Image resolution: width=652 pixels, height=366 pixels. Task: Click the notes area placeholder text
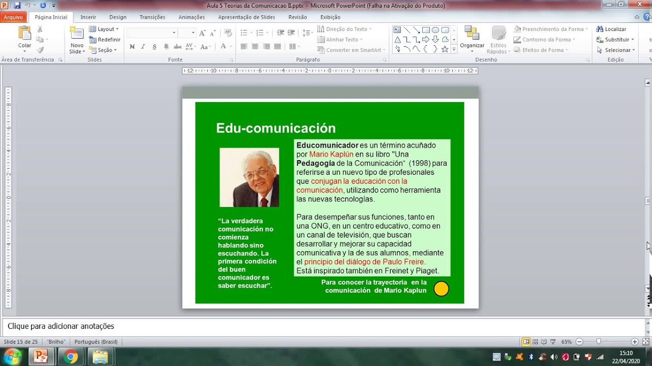pos(61,326)
